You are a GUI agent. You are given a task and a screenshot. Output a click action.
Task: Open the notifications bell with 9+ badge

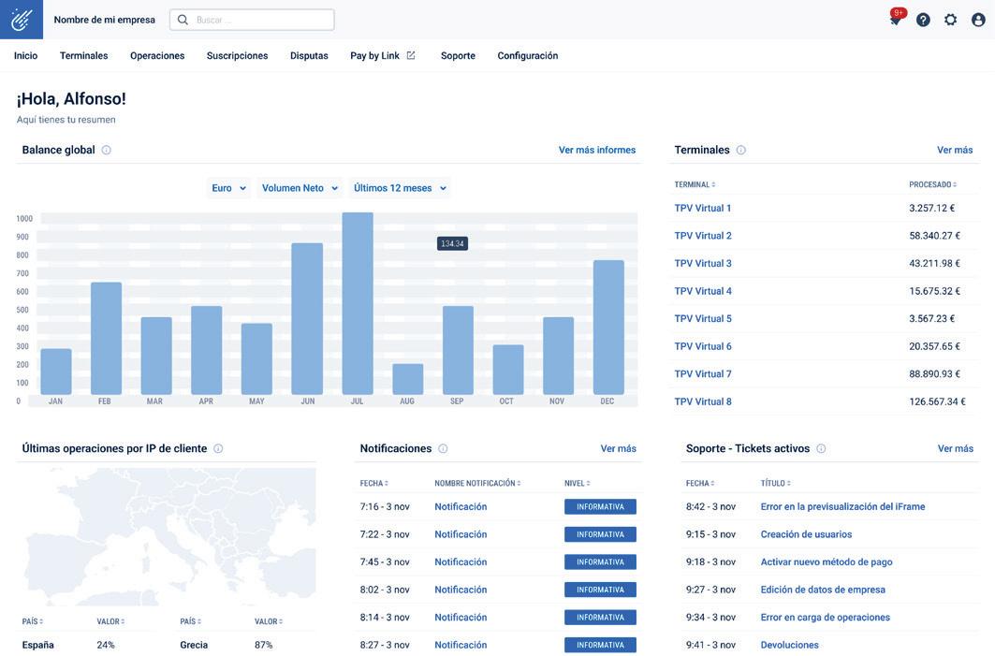point(896,19)
